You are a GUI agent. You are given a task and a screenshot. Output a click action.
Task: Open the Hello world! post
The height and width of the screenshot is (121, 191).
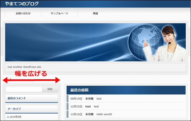point(104,114)
